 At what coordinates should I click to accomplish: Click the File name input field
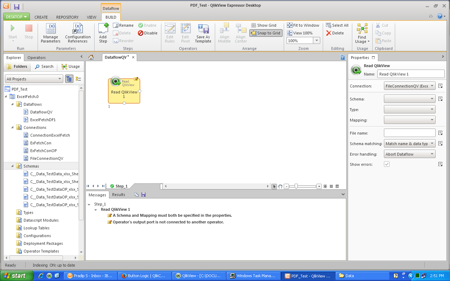410,133
